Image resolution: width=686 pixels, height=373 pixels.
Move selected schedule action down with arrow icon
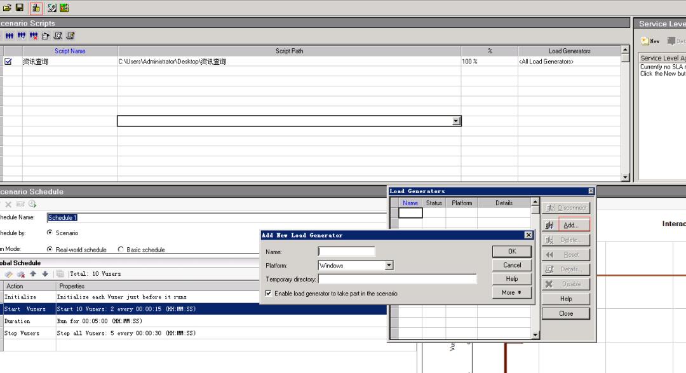pos(44,273)
